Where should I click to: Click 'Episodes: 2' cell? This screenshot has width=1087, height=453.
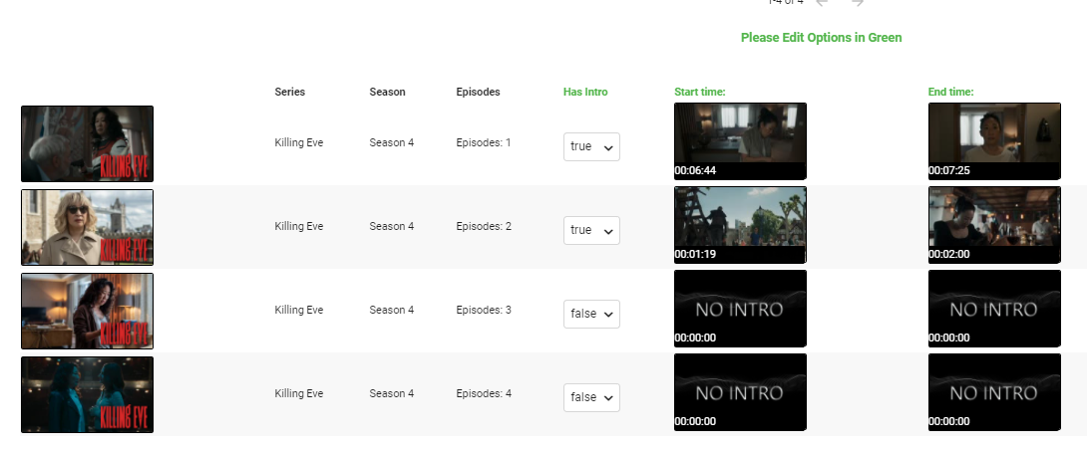pos(484,226)
